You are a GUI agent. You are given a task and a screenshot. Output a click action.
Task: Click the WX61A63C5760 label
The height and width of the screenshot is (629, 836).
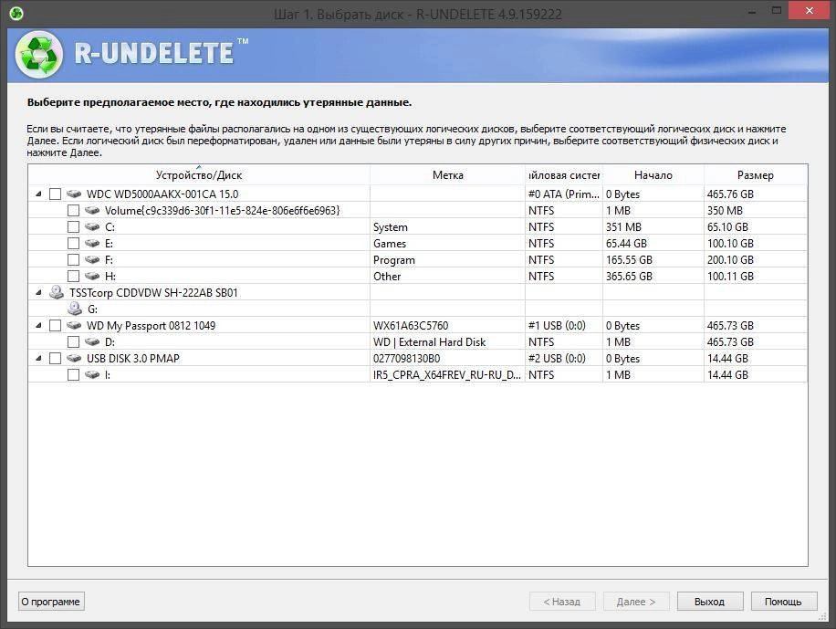pyautogui.click(x=411, y=325)
